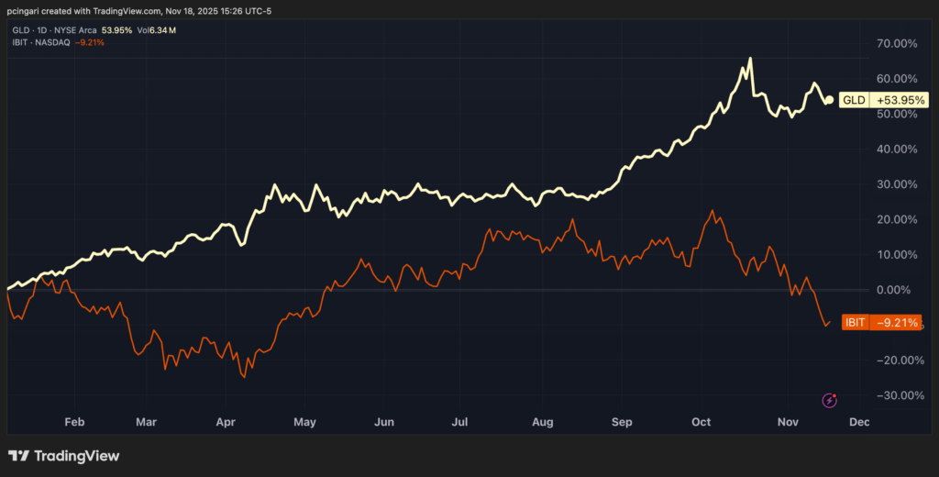
Task: Click the Dec label on time axis
Action: tap(858, 423)
